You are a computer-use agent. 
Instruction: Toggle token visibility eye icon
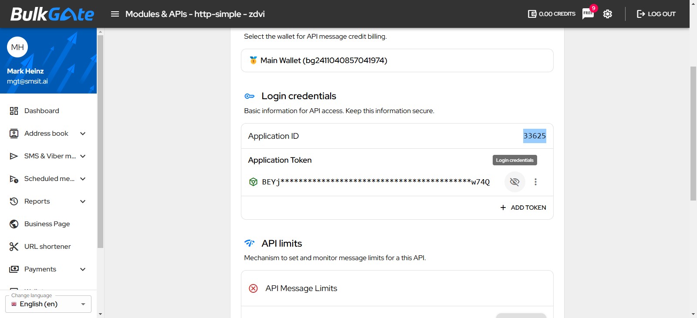pos(514,182)
